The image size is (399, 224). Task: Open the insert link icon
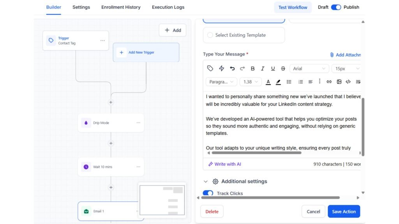[329, 82]
